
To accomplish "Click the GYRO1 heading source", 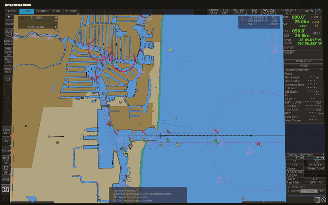I will (x=316, y=17).
